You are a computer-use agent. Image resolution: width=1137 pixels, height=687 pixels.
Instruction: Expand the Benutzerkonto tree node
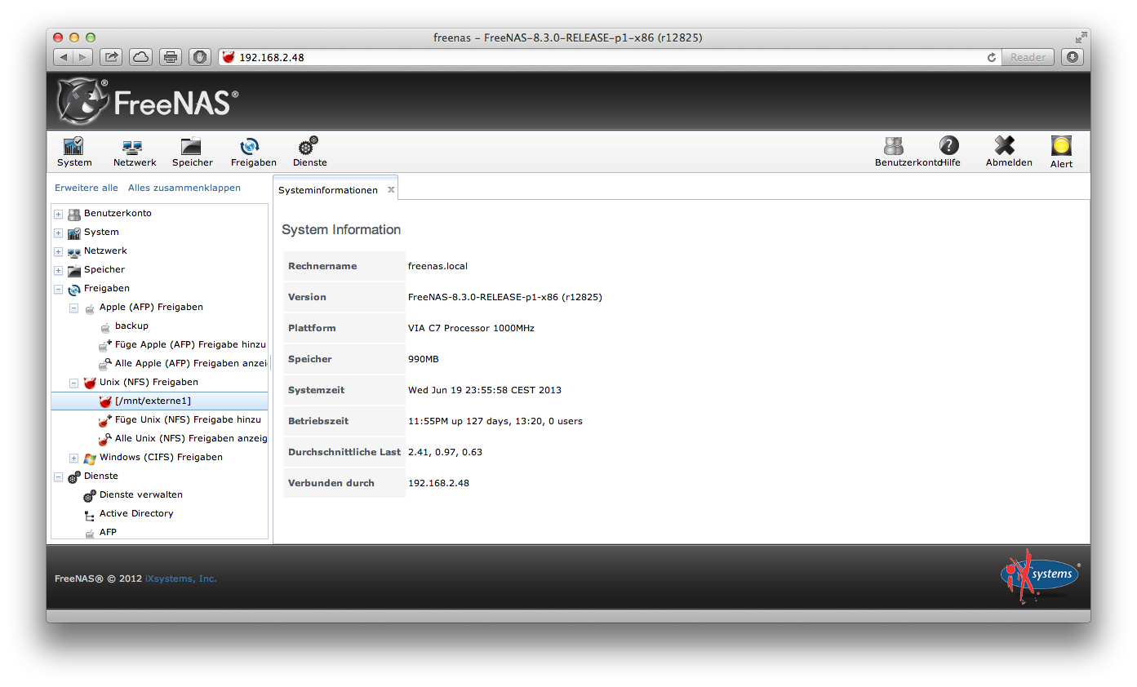point(59,215)
